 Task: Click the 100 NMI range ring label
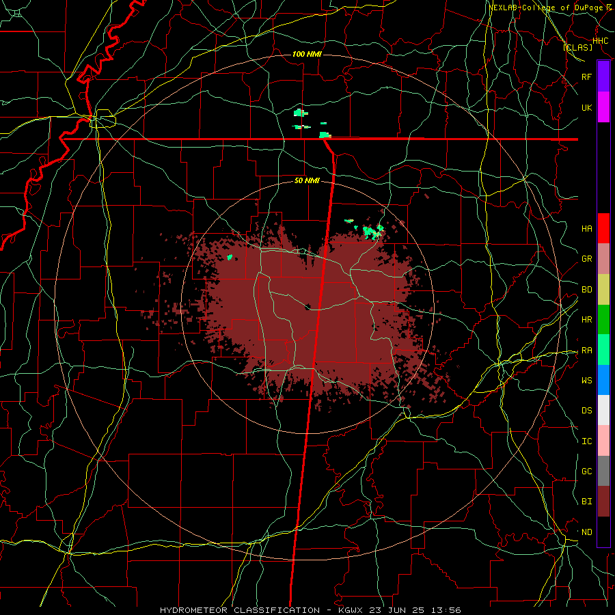pos(307,54)
